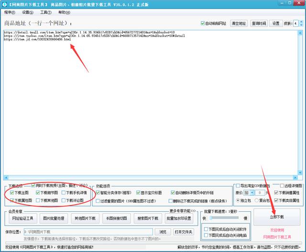Viewport: 306px width, 252px height.
Task: Click the 批量加水印设置 button
Action: [x=179, y=219]
